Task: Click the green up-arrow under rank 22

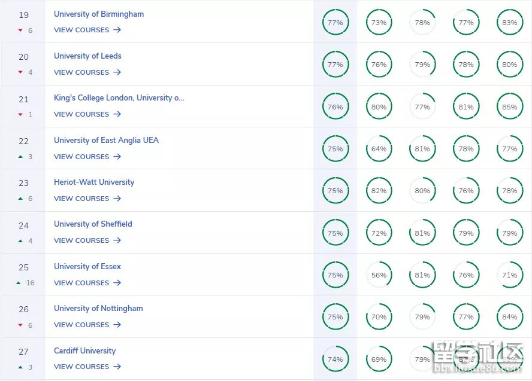Action: [20, 157]
